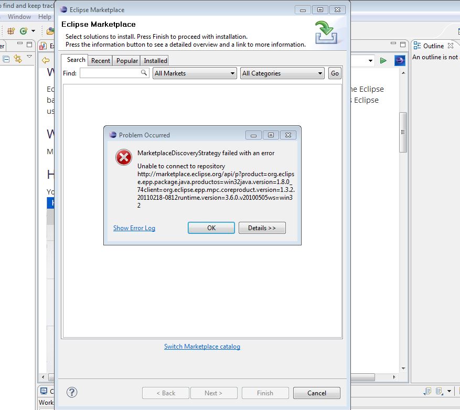
Task: Click 'MarketplaceDiscoveryStrategy failed with an error' text
Action: coord(206,153)
